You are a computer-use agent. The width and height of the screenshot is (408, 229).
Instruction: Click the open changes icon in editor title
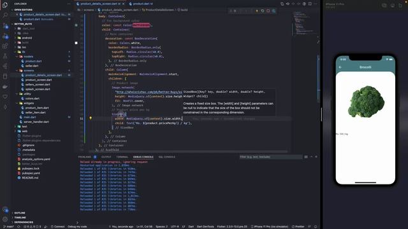pyautogui.click(x=282, y=4)
